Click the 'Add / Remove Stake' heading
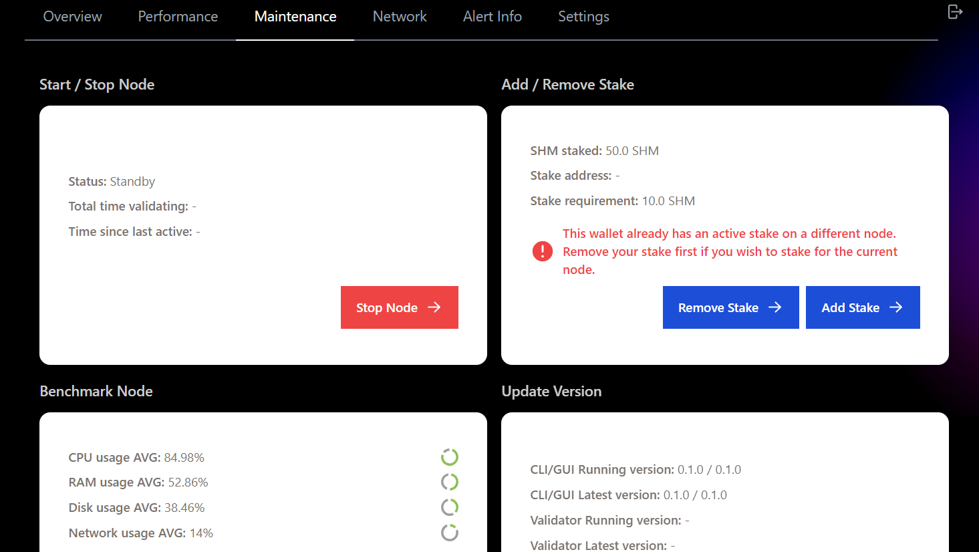The height and width of the screenshot is (552, 979). coord(568,85)
